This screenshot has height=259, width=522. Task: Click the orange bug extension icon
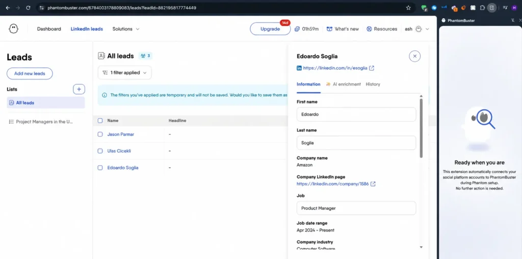[463, 8]
